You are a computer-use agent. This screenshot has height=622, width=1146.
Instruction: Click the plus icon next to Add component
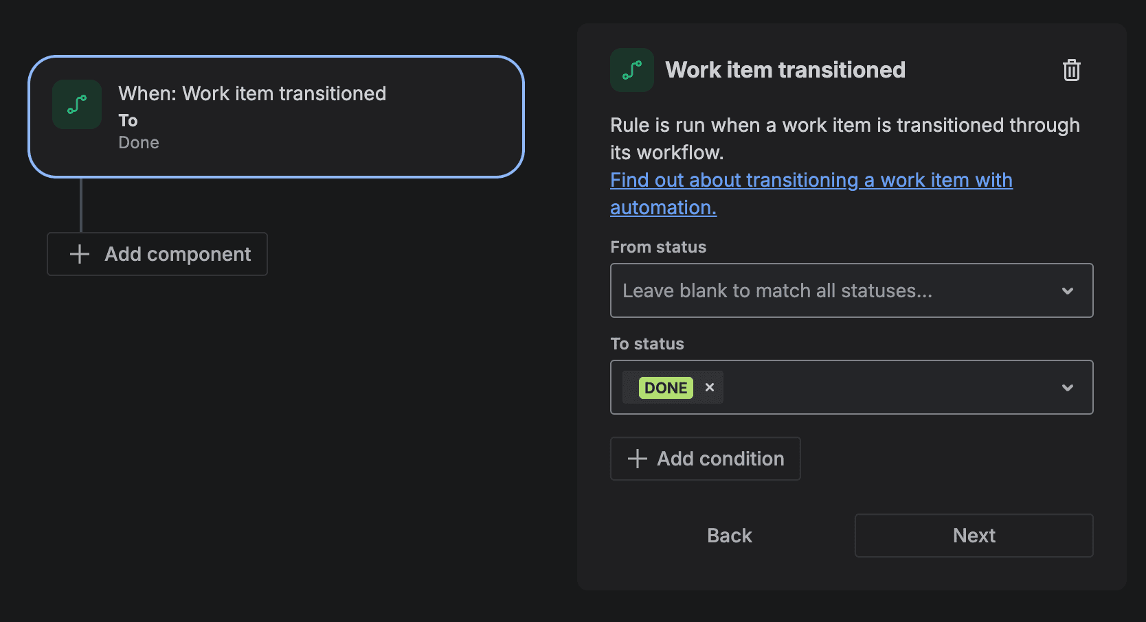click(x=79, y=254)
